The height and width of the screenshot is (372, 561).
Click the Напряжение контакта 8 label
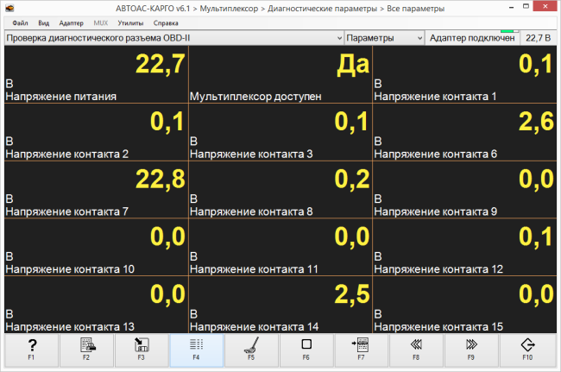[251, 211]
